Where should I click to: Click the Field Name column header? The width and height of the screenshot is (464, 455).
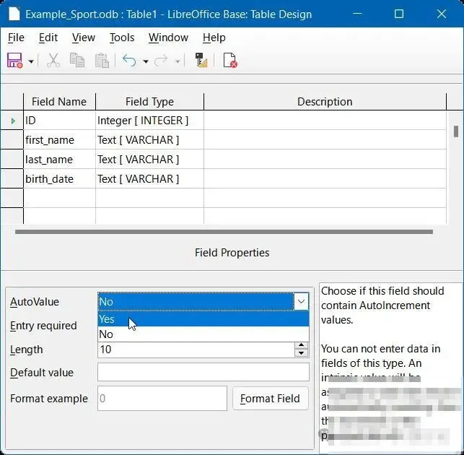59,102
